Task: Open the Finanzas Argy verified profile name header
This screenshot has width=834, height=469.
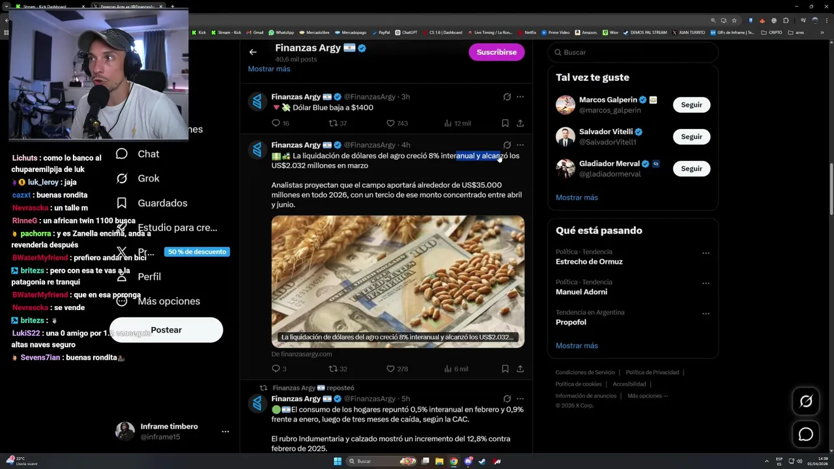Action: [x=320, y=48]
